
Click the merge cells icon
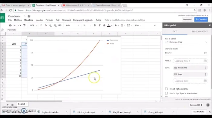(128, 25)
